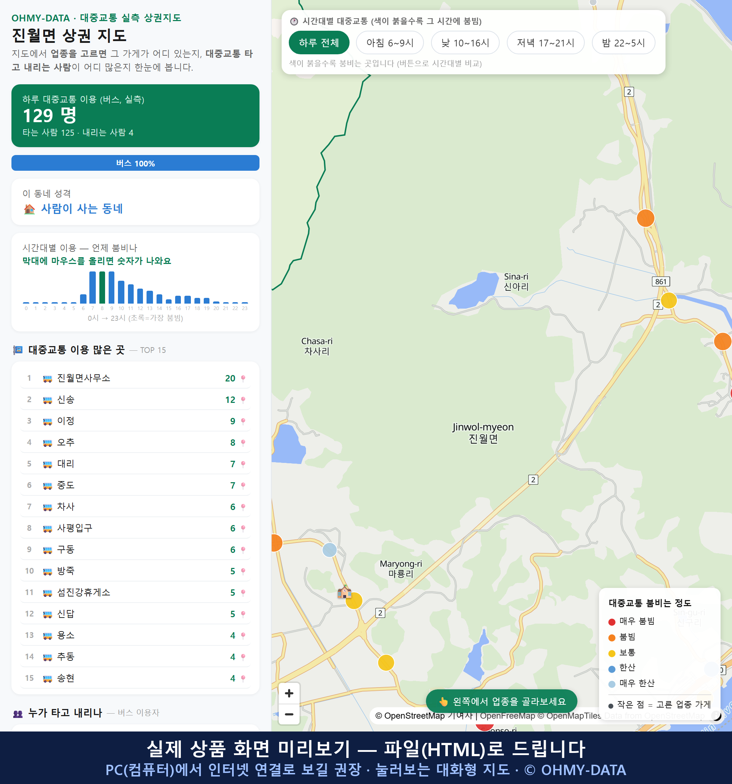Select the 밤 22~5시 time filter

[x=623, y=43]
